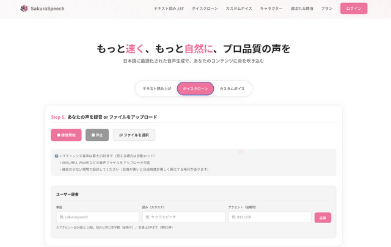This screenshot has width=391, height=247.
Task: Choose a file with ファイルを選択 button
Action: (x=134, y=135)
